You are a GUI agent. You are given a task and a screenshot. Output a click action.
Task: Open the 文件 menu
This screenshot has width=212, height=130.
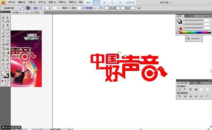point(12,2)
